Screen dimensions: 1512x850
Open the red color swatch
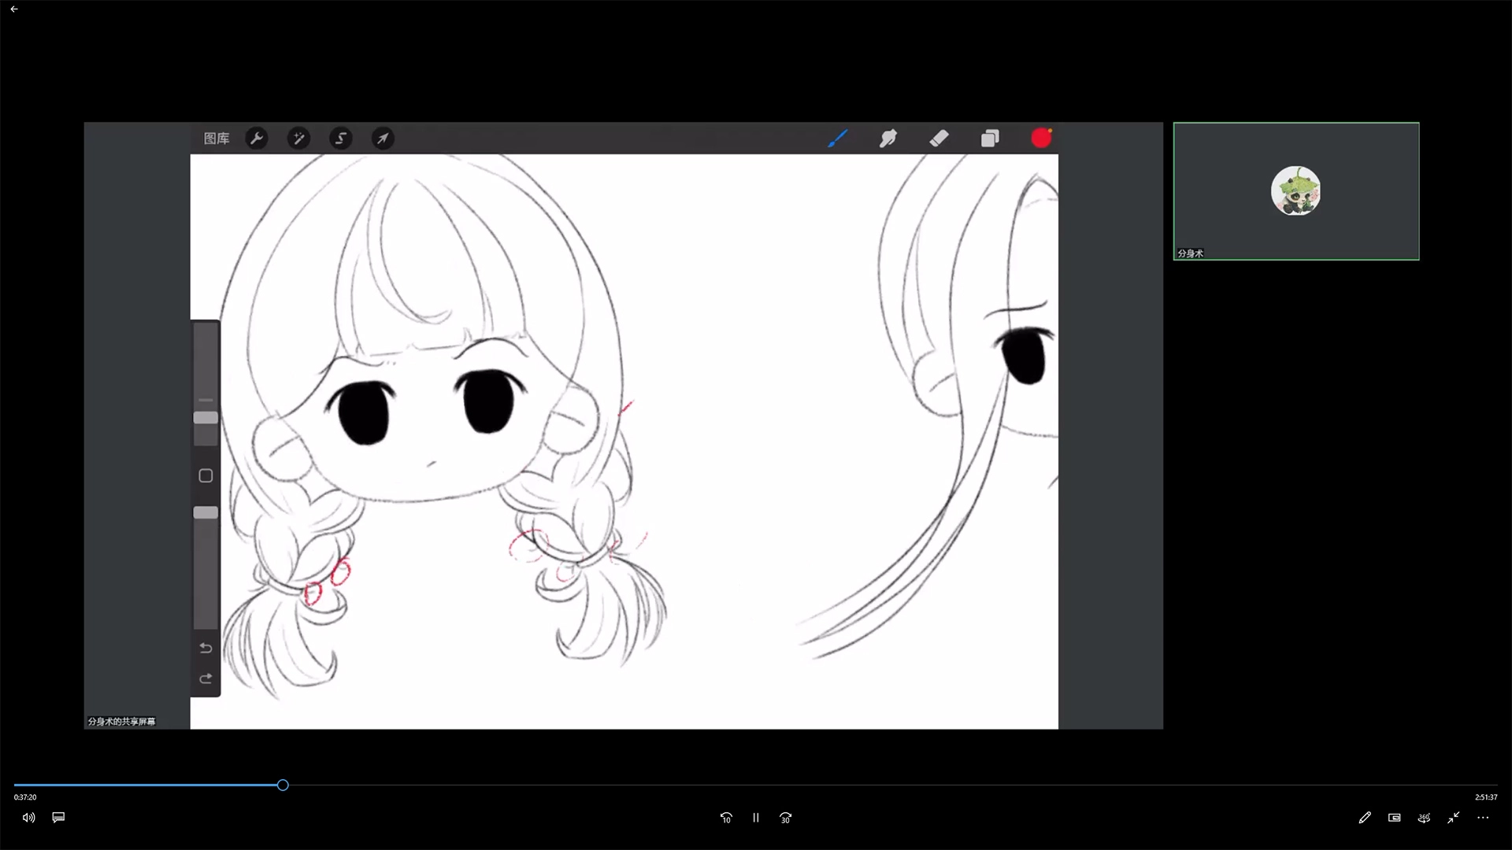coord(1041,139)
